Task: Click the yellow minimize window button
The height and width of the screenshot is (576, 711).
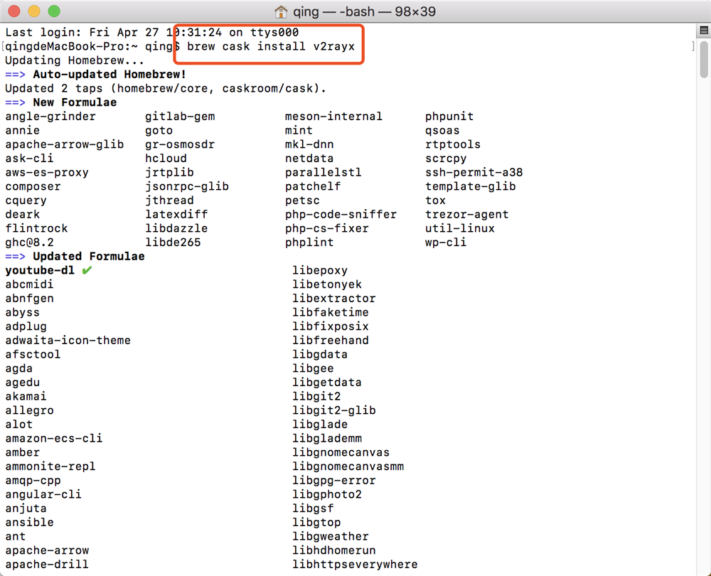Action: 34,11
